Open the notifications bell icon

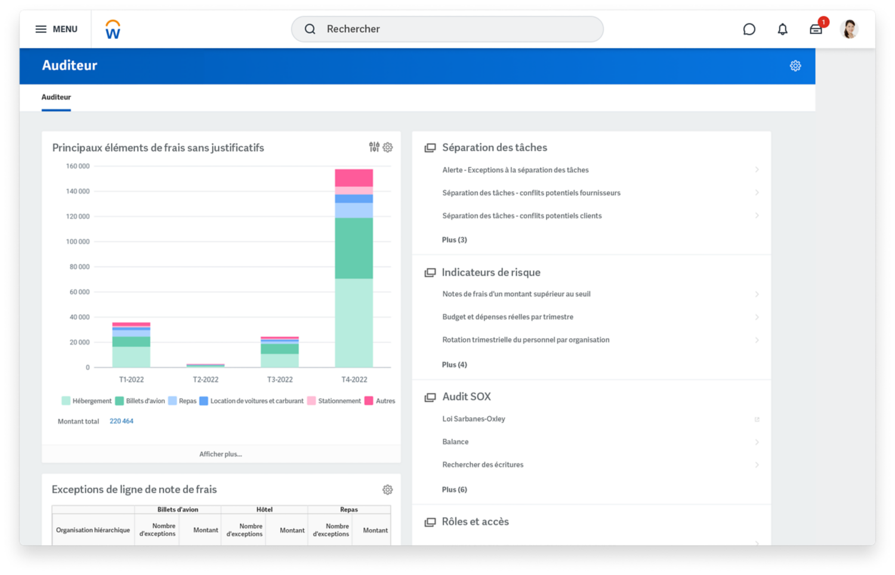(782, 29)
